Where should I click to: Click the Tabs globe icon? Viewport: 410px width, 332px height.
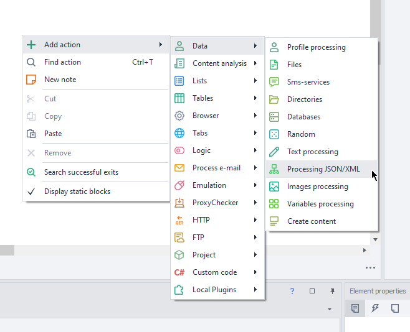179,133
